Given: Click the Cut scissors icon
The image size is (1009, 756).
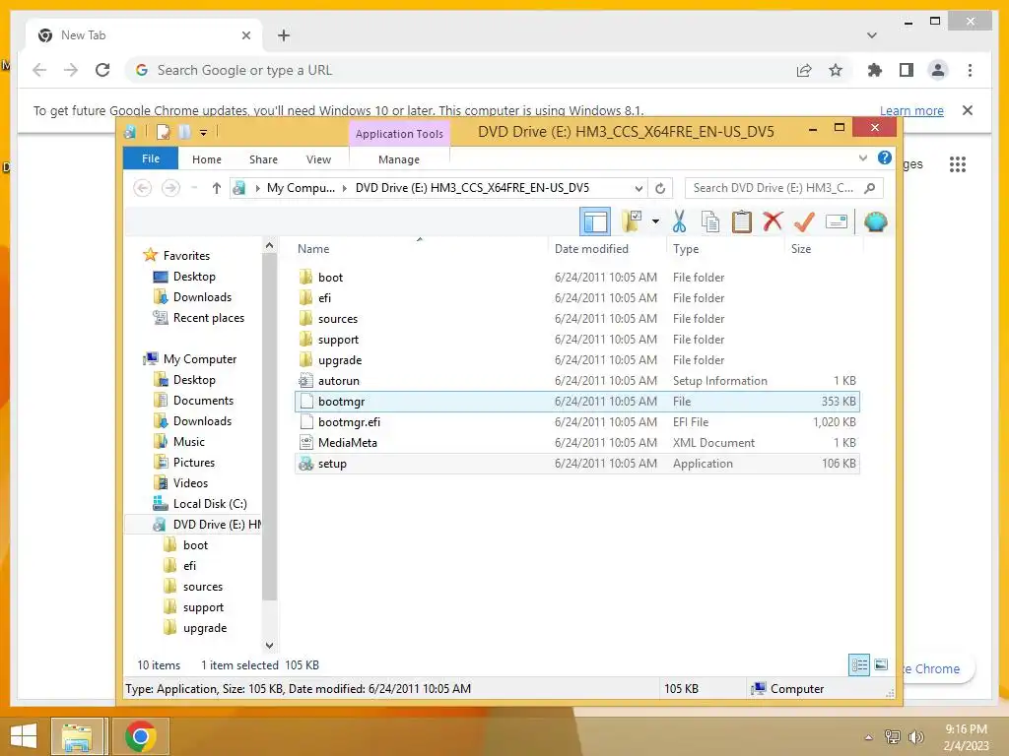Looking at the screenshot, I should click(x=679, y=221).
